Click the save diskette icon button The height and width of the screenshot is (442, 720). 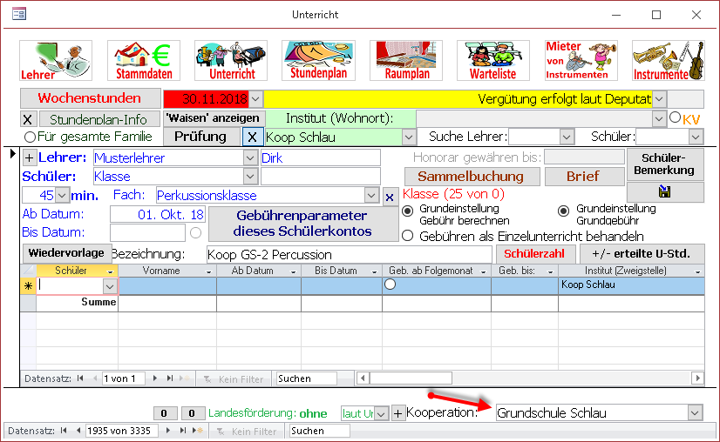tap(665, 191)
